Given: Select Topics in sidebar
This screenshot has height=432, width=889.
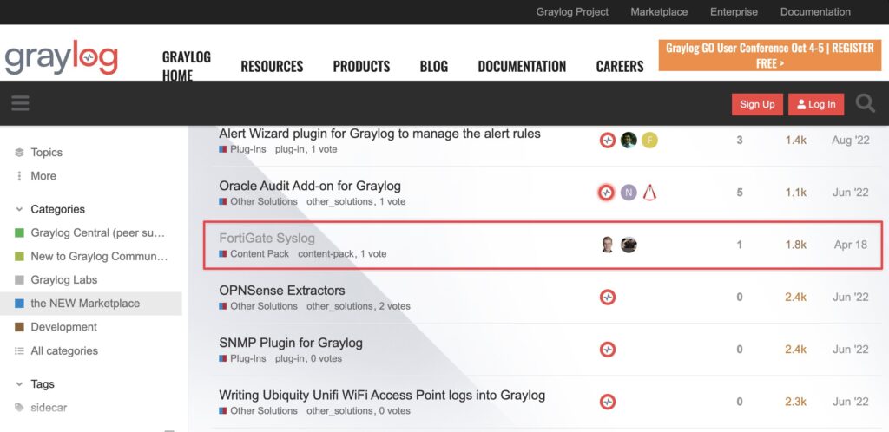Looking at the screenshot, I should click(47, 153).
